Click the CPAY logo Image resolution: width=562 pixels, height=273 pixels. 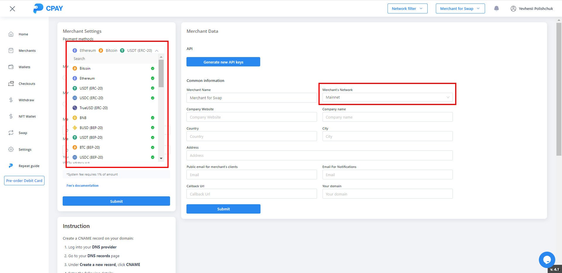click(48, 8)
